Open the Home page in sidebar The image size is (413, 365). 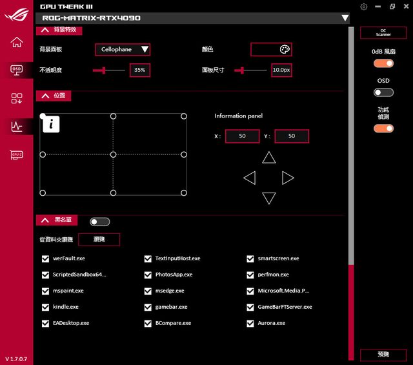[17, 43]
